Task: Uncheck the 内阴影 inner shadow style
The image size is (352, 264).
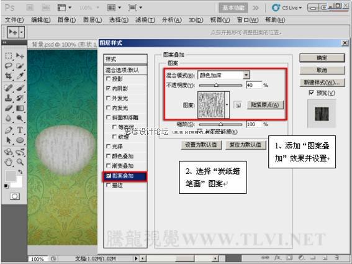Action: click(x=108, y=88)
